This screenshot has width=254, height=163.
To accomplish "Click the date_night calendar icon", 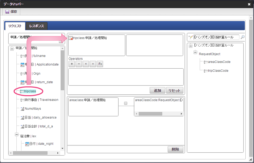I will [27, 144].
